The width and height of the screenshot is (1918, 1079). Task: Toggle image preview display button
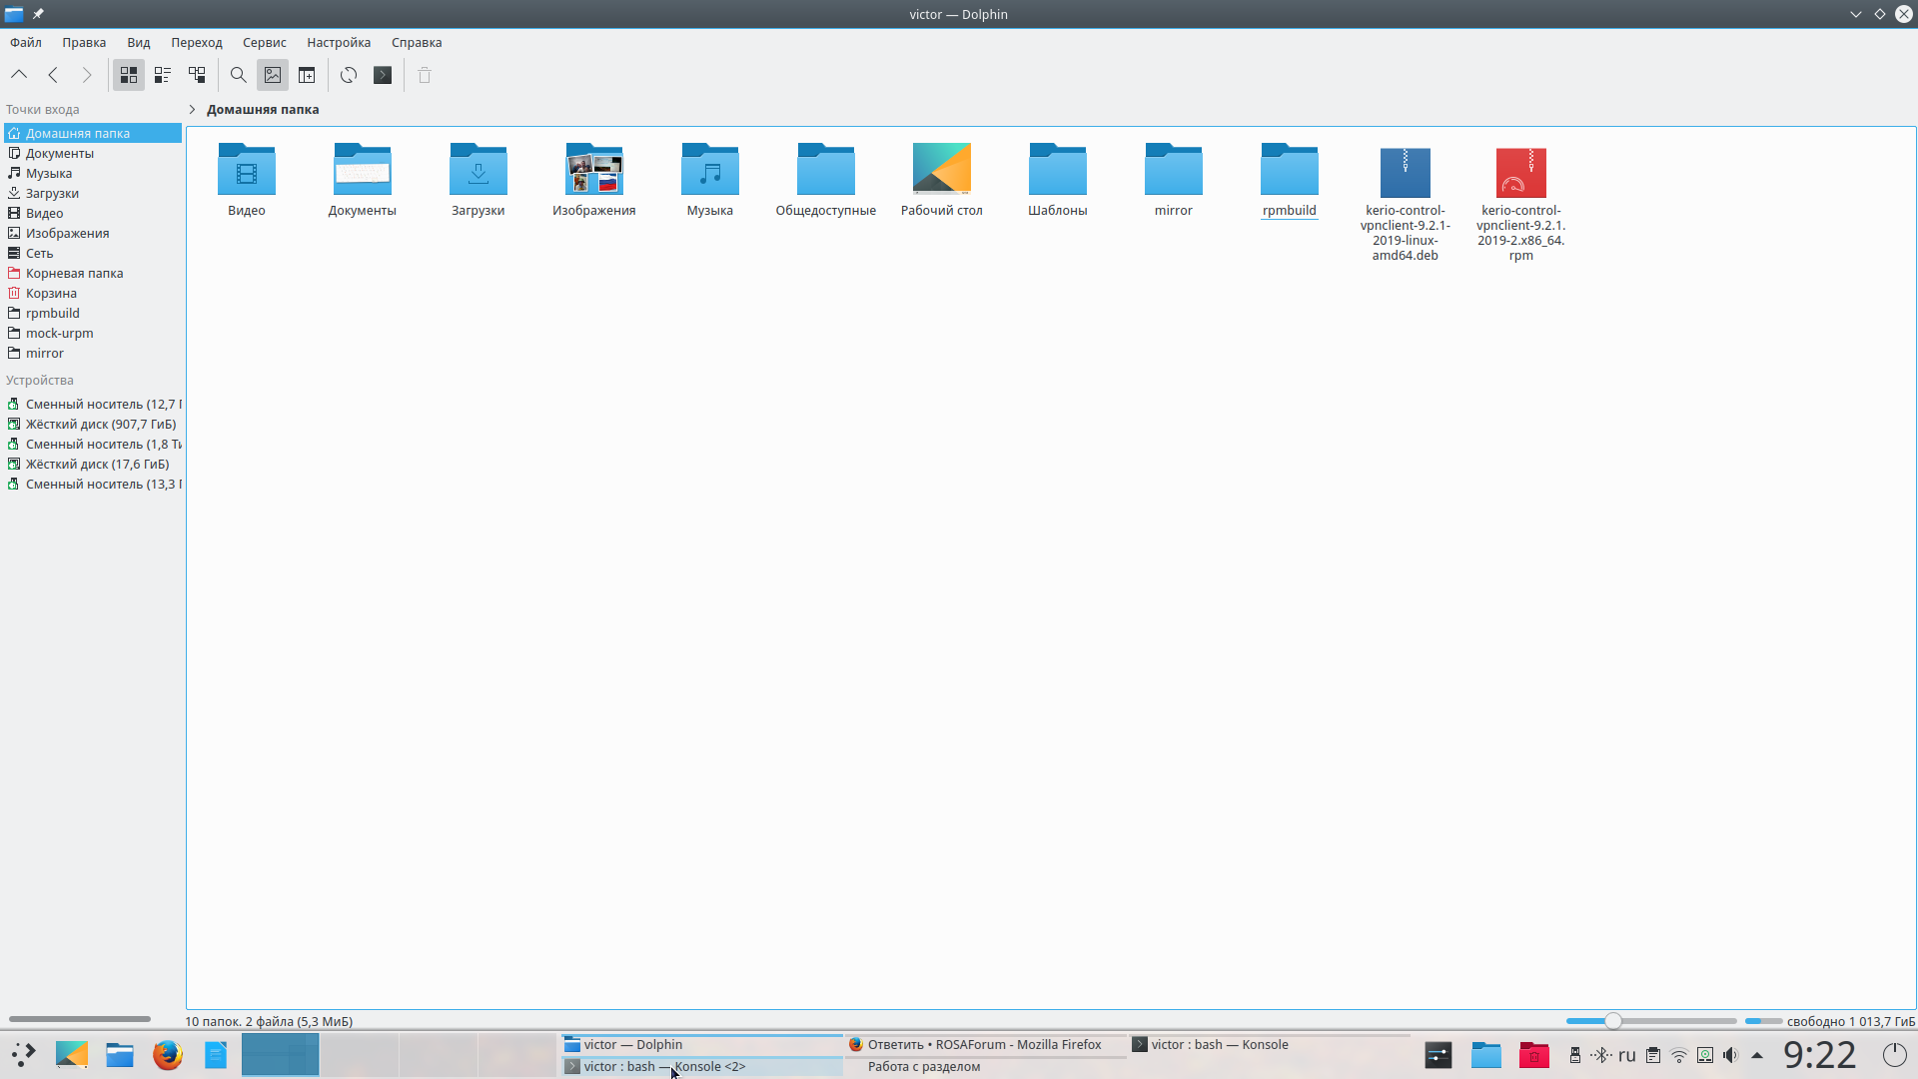coord(273,75)
